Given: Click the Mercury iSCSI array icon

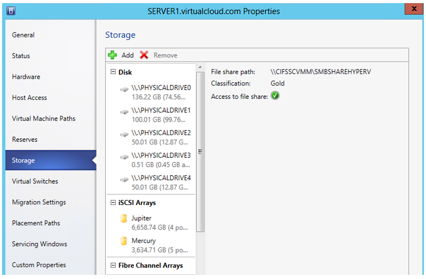Looking at the screenshot, I should pyautogui.click(x=123, y=241).
